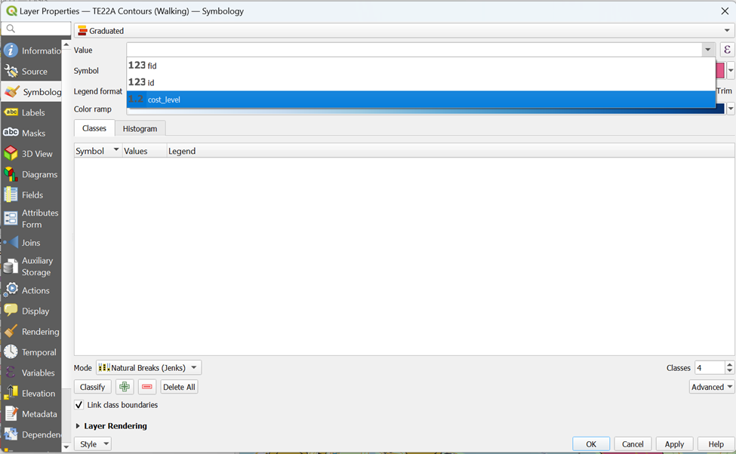Open the Mode Natural Breaks dropdown
This screenshot has height=454, width=736.
[149, 368]
